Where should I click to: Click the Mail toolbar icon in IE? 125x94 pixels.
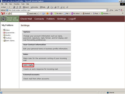[51, 7]
